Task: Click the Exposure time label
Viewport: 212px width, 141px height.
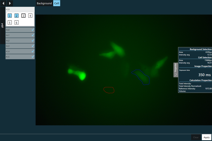Action: coord(185,70)
